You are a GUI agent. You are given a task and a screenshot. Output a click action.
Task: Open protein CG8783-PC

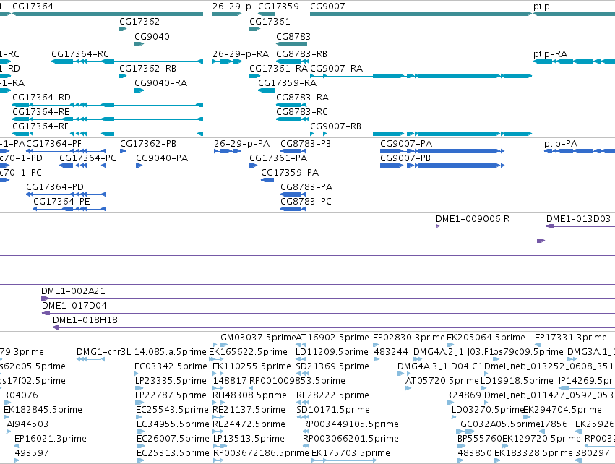[x=306, y=202]
